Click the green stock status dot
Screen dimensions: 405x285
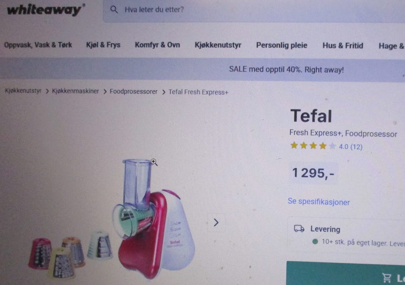(x=315, y=242)
